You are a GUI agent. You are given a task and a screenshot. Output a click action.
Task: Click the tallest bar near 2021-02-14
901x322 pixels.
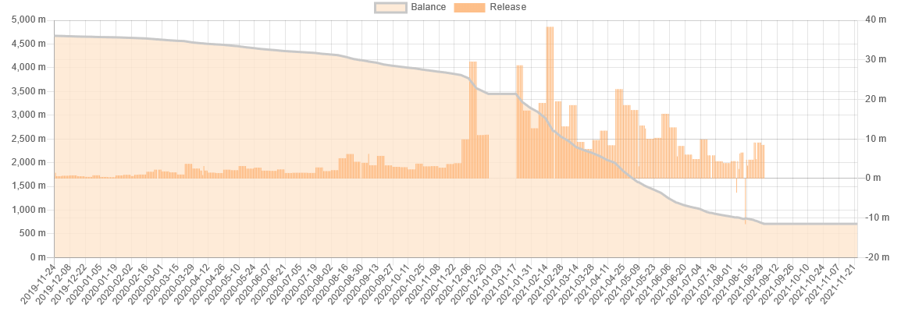click(550, 102)
